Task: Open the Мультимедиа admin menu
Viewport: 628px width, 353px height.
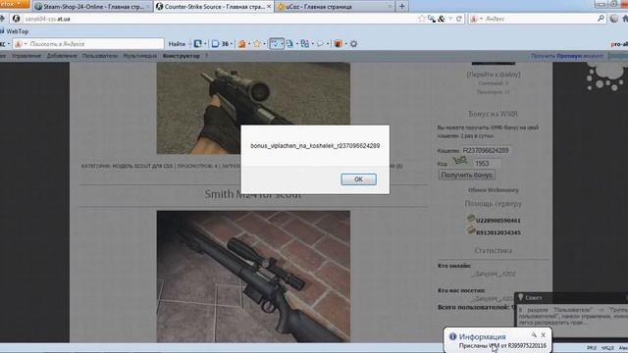Action: pos(139,56)
